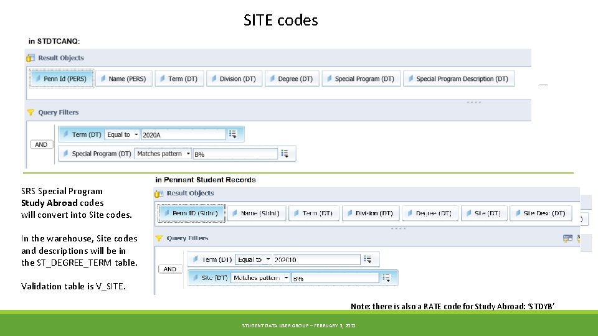Viewport: 598px width, 336px height.
Task: Select the Penn ID (Stdnt) result object
Action: coord(191,213)
